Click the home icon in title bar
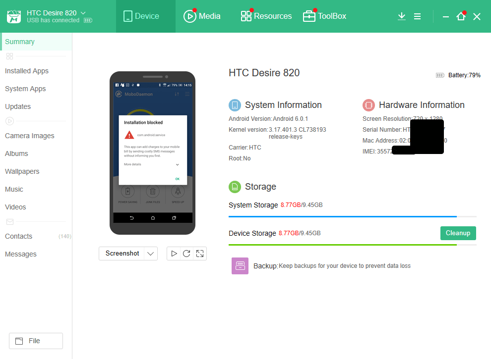Viewport: 491px width, 359px height. (461, 16)
